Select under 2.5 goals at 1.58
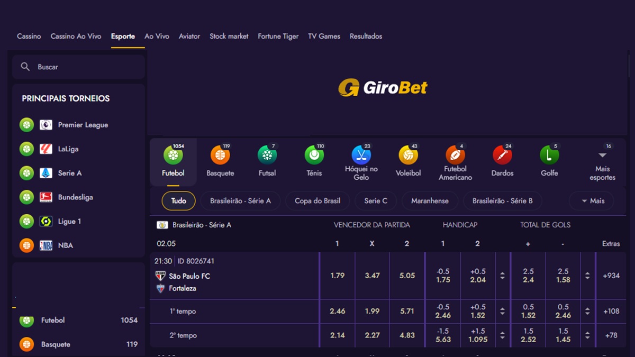The image size is (635, 357). [563, 276]
